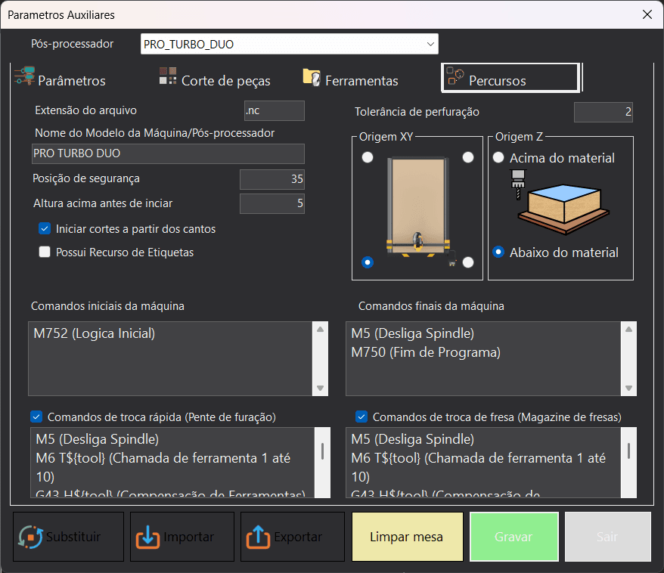Click the Posição de segurança input field

(x=271, y=179)
